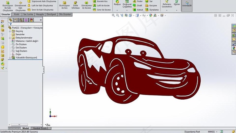This screenshot has height=133, width=236.
Task: Open dropdown arrow below Eğriler
Action: pos(177,10)
